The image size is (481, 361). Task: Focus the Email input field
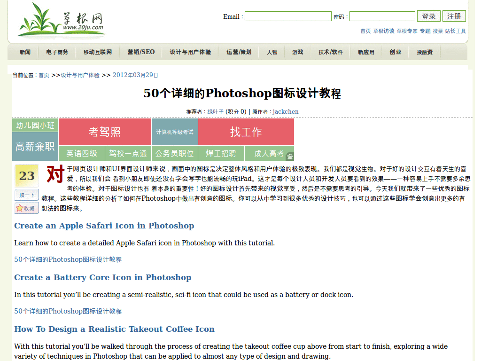288,16
